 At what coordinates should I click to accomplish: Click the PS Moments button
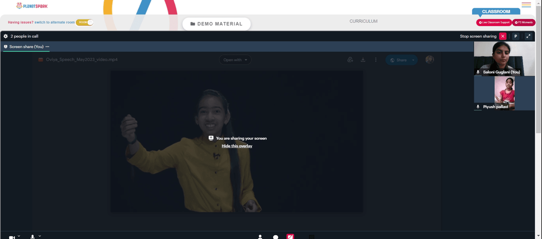point(524,22)
